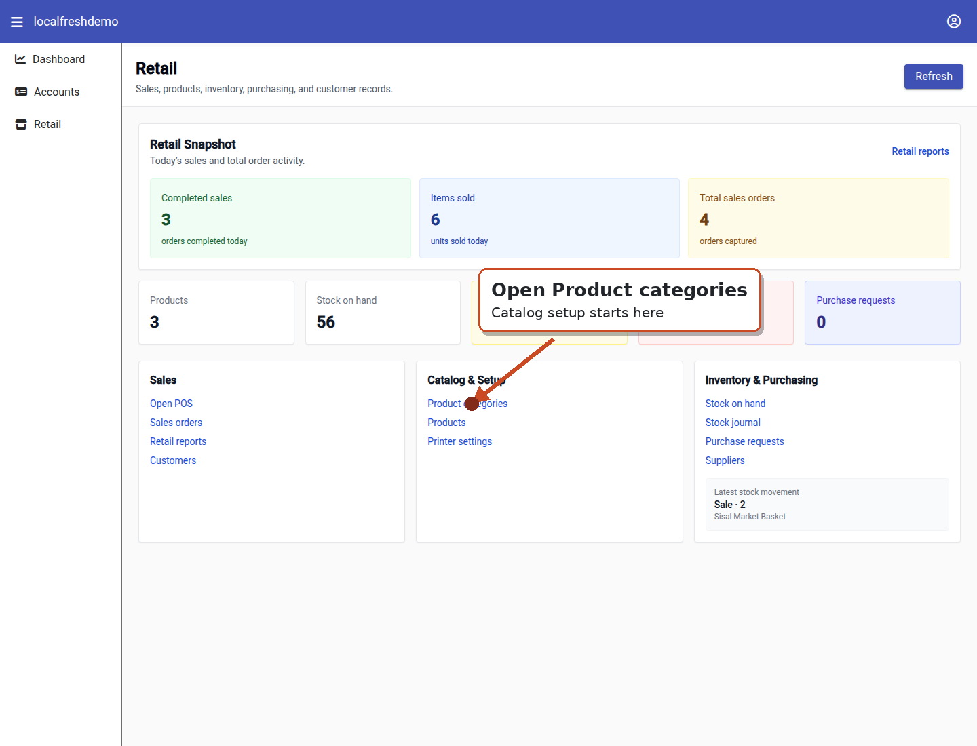This screenshot has width=977, height=746.
Task: Click the Products count card
Action: pos(216,313)
